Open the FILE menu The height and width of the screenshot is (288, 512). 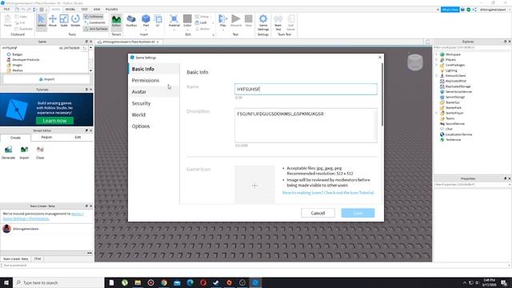pyautogui.click(x=6, y=9)
